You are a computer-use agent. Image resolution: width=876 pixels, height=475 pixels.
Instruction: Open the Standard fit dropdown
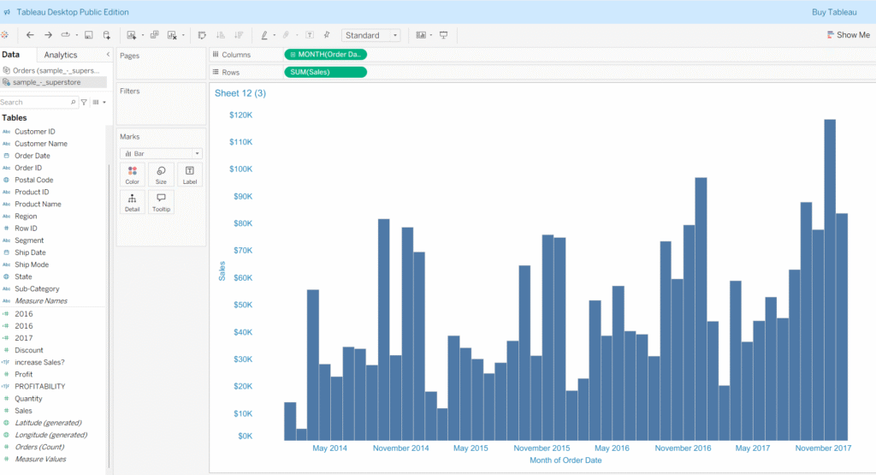point(370,35)
